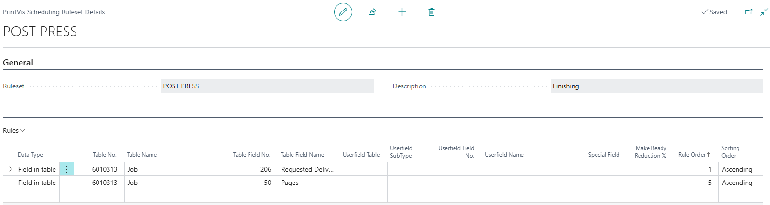Click Ascending in the first row

741,169
